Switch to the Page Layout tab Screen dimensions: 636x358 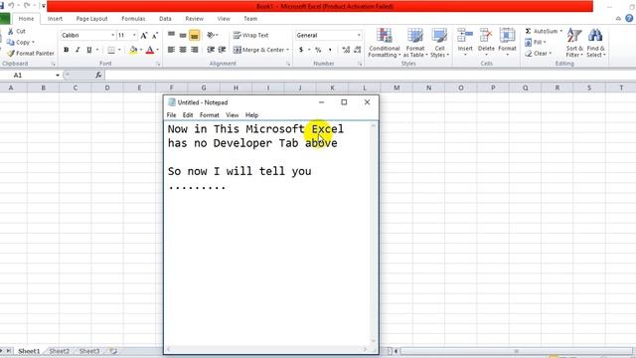point(92,19)
